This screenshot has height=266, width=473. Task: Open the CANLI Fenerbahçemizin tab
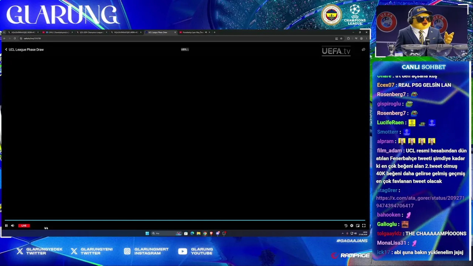[57, 32]
